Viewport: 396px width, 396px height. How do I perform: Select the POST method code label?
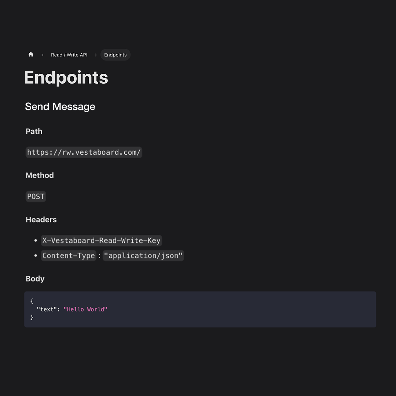click(x=36, y=197)
